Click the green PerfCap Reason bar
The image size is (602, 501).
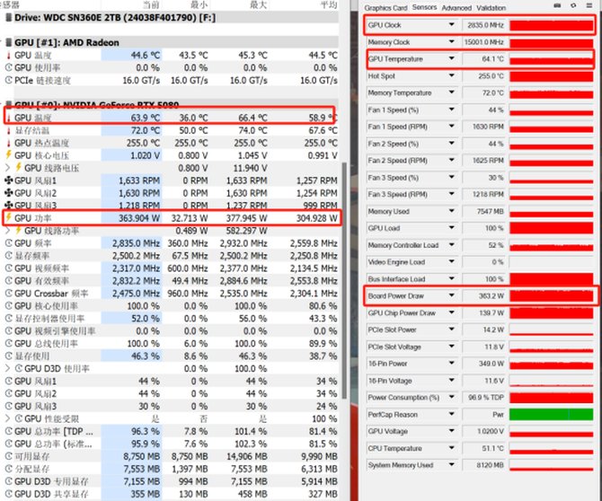[x=552, y=414]
